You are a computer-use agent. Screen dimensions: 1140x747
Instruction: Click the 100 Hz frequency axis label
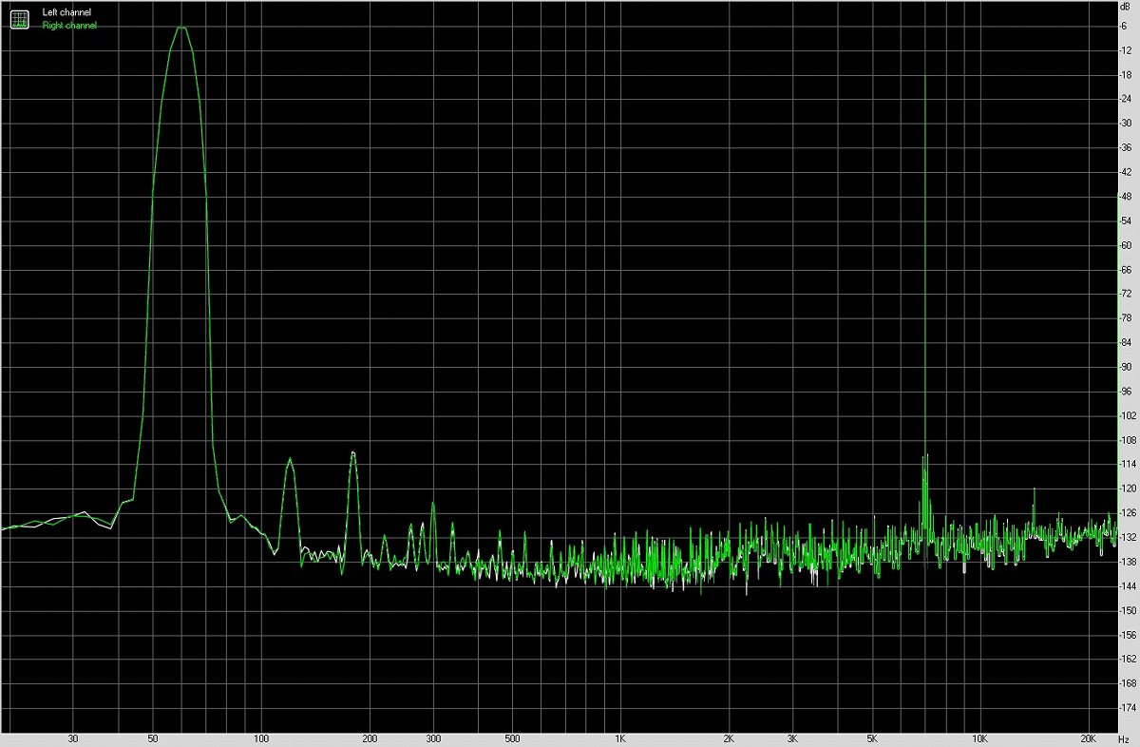point(261,738)
